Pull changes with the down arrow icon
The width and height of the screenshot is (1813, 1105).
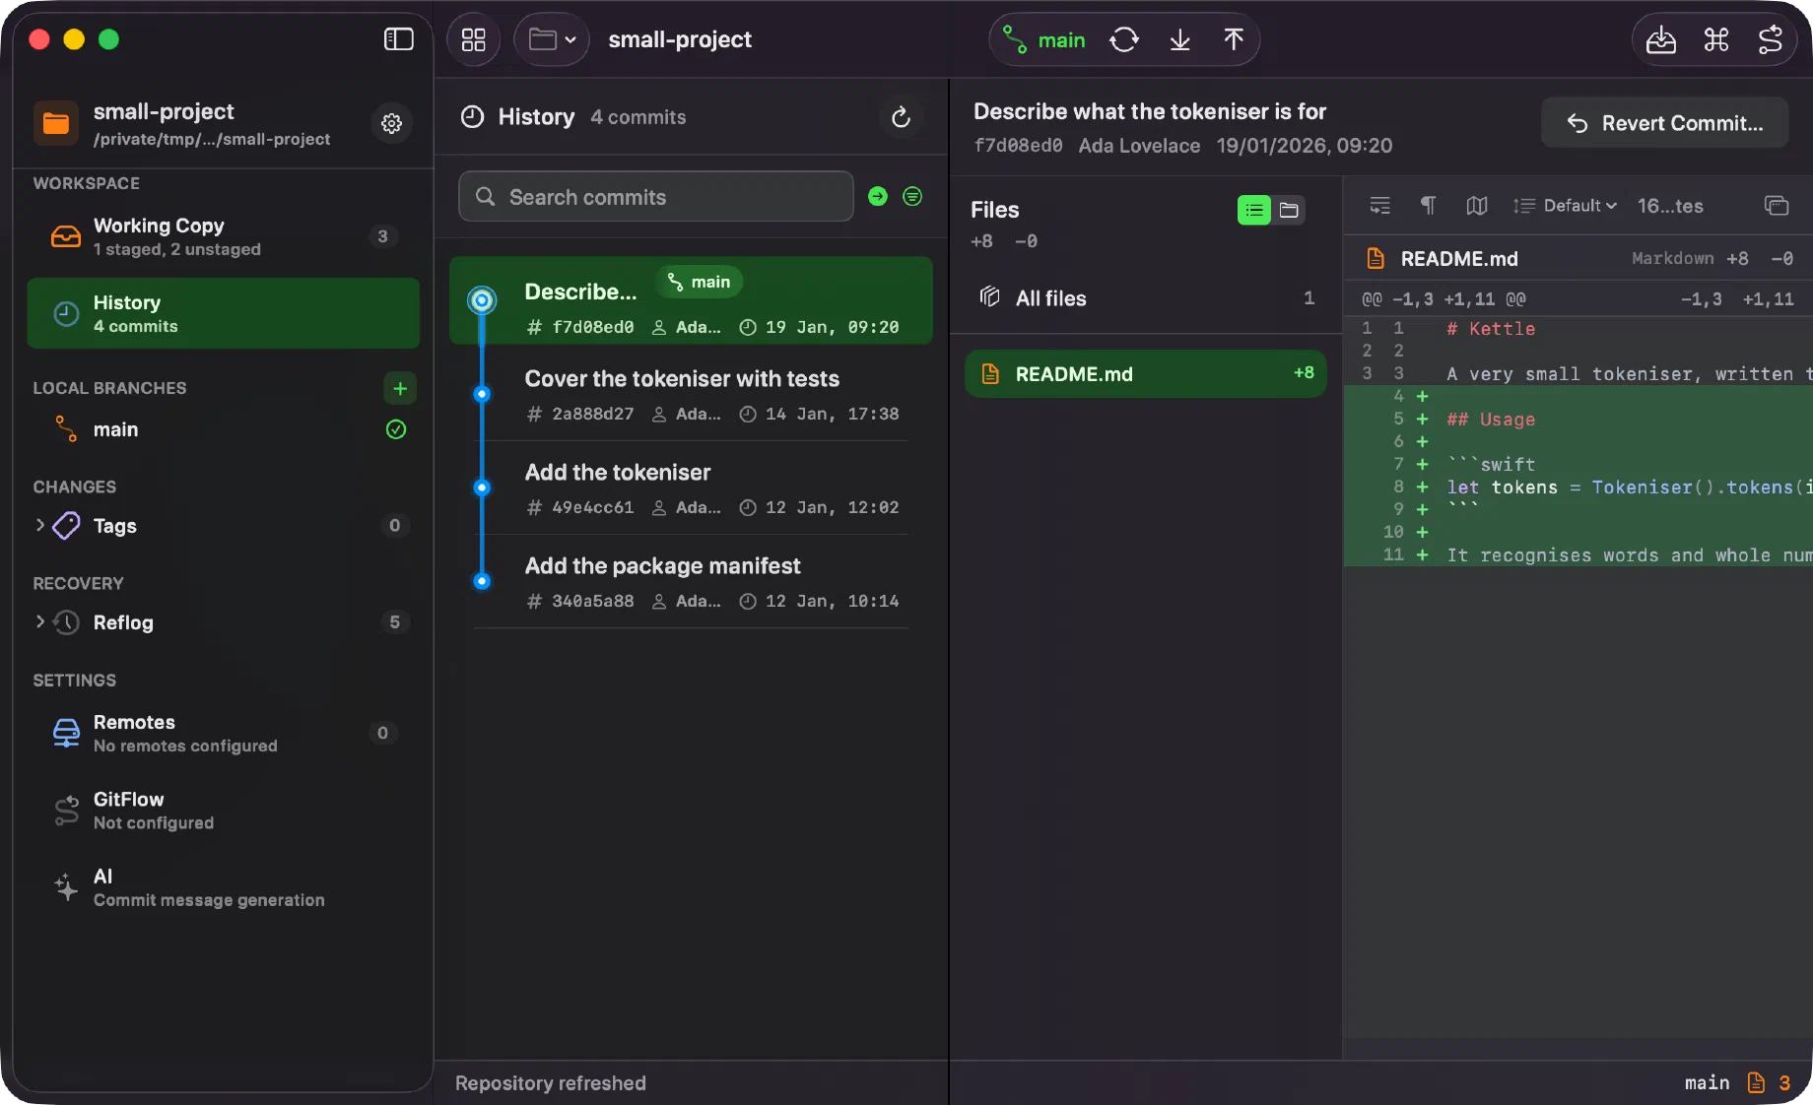(1179, 40)
